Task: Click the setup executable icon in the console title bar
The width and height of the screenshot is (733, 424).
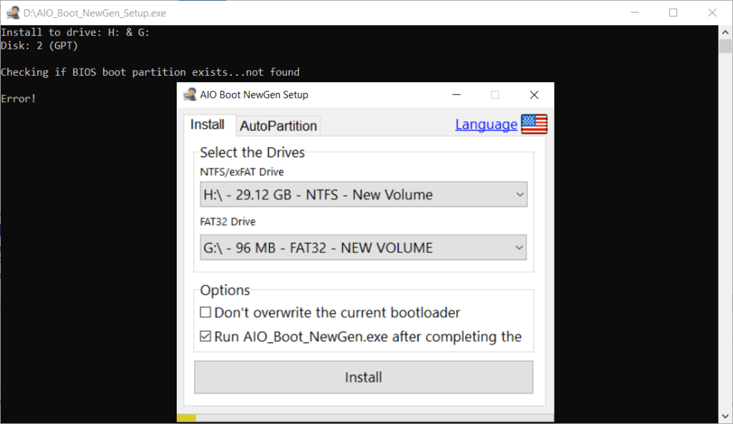Action: 13,12
